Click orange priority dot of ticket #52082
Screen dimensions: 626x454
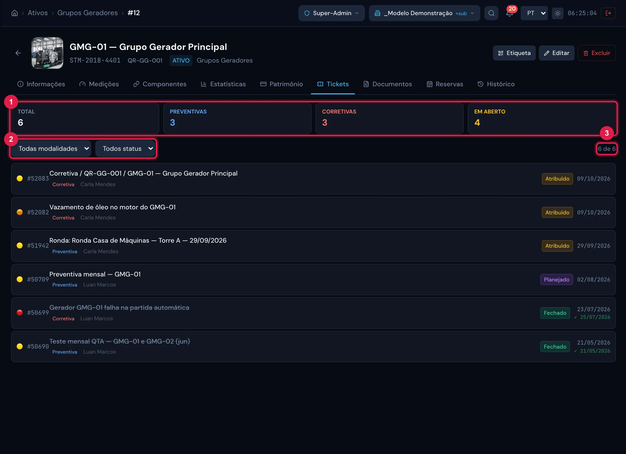[20, 212]
